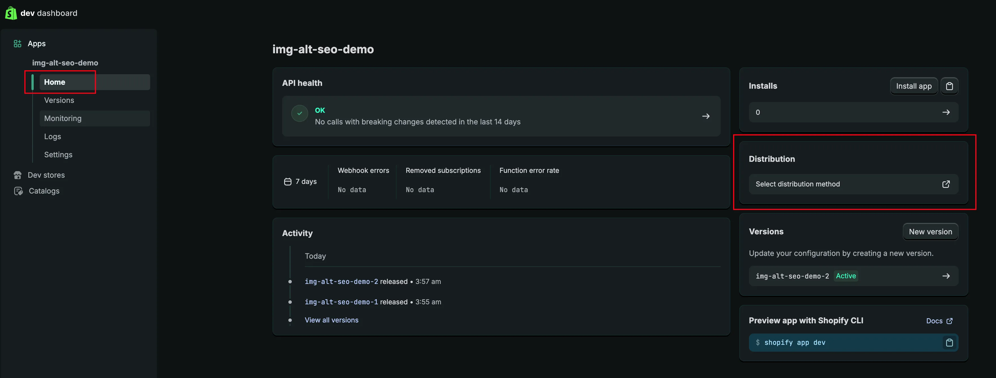Viewport: 996px width, 378px height.
Task: Copy the shopify app dev command
Action: pos(949,343)
